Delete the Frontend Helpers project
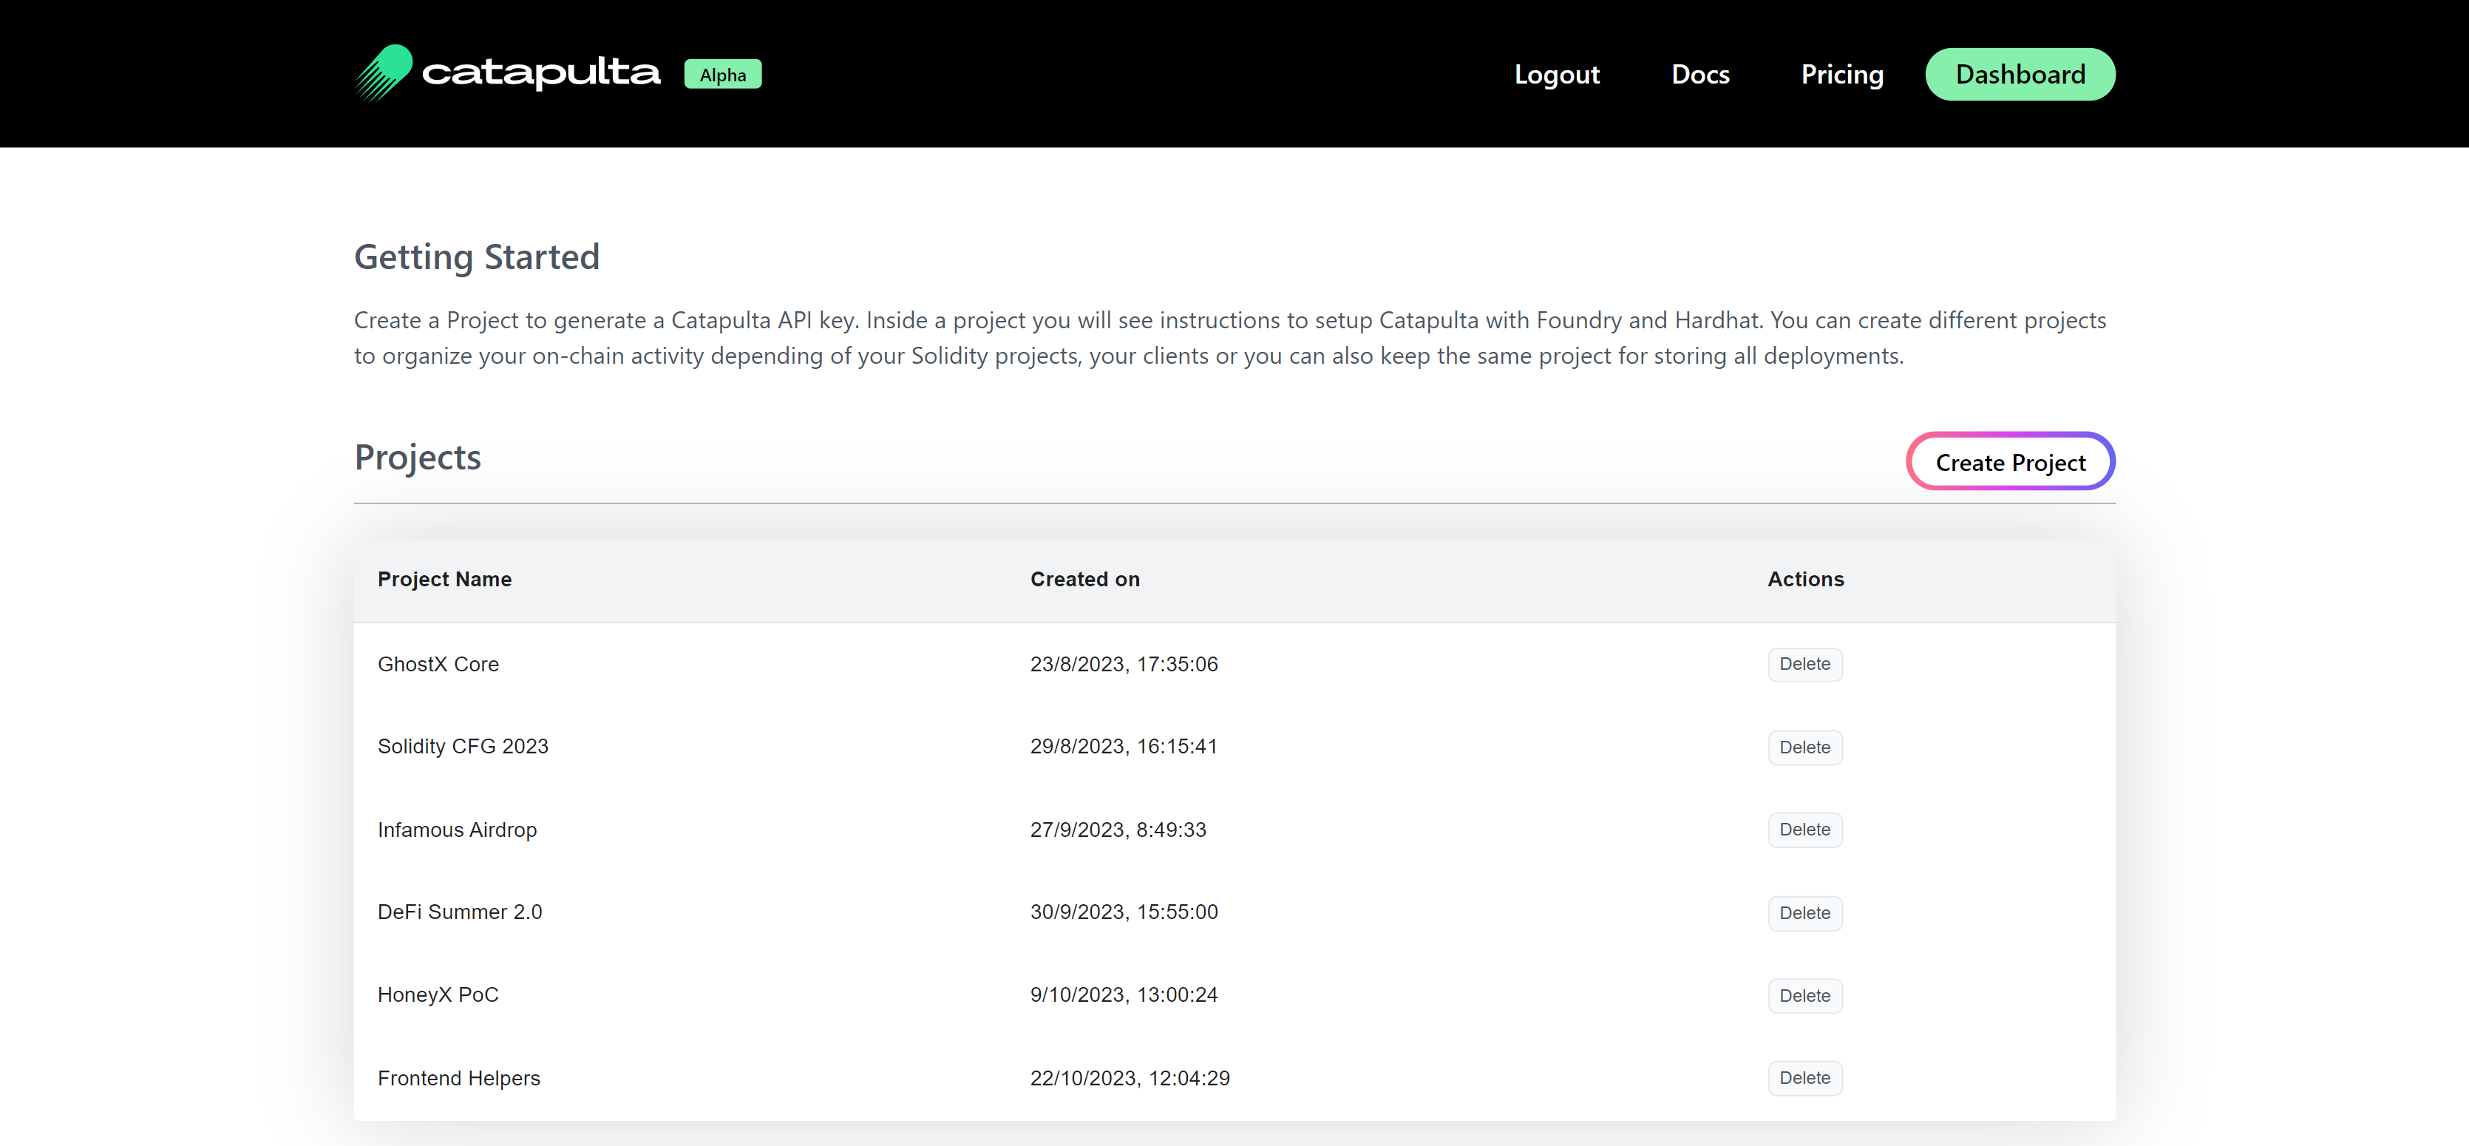2469x1146 pixels. [x=1804, y=1078]
